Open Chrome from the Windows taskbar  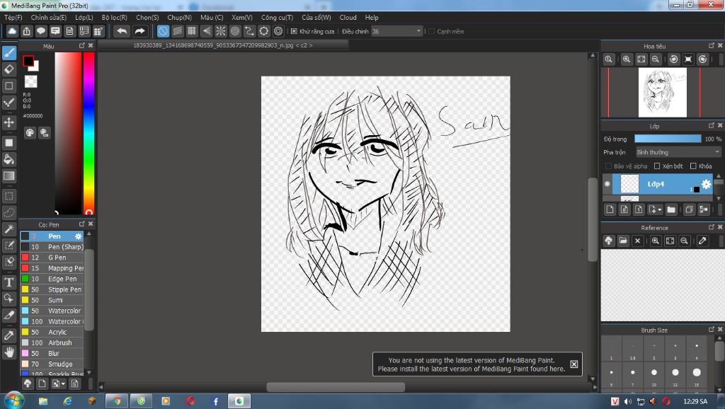pos(117,401)
